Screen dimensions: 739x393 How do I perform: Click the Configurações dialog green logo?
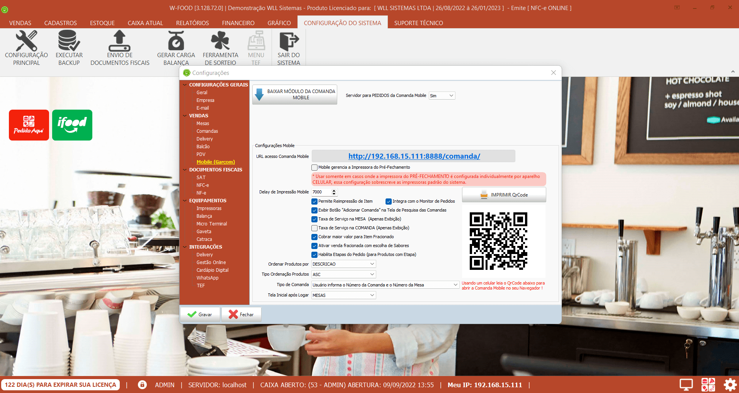pyautogui.click(x=187, y=73)
